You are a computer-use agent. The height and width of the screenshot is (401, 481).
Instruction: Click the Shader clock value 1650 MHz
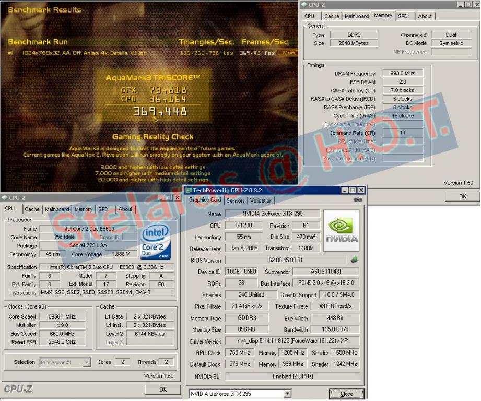click(345, 352)
